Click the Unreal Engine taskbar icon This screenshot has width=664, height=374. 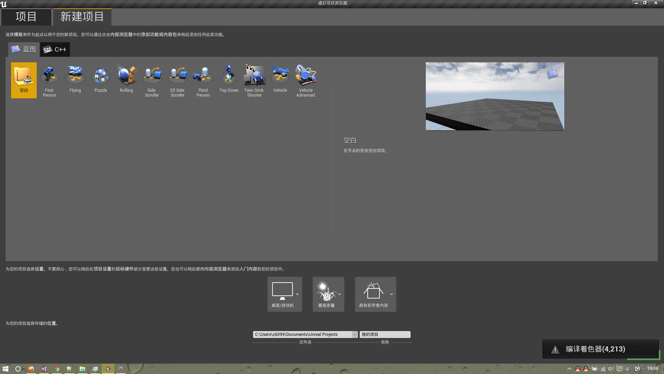(108, 369)
